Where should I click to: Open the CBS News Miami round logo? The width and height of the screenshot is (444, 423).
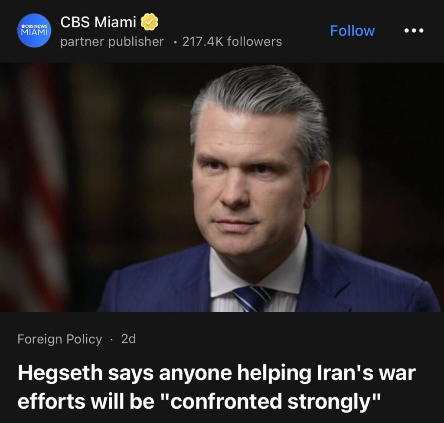(x=34, y=30)
